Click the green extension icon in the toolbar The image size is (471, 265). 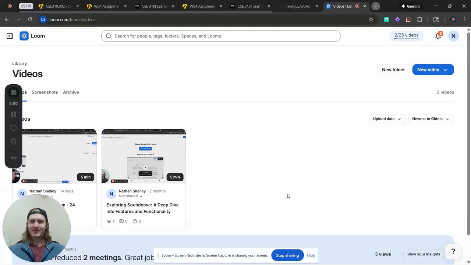(386, 20)
